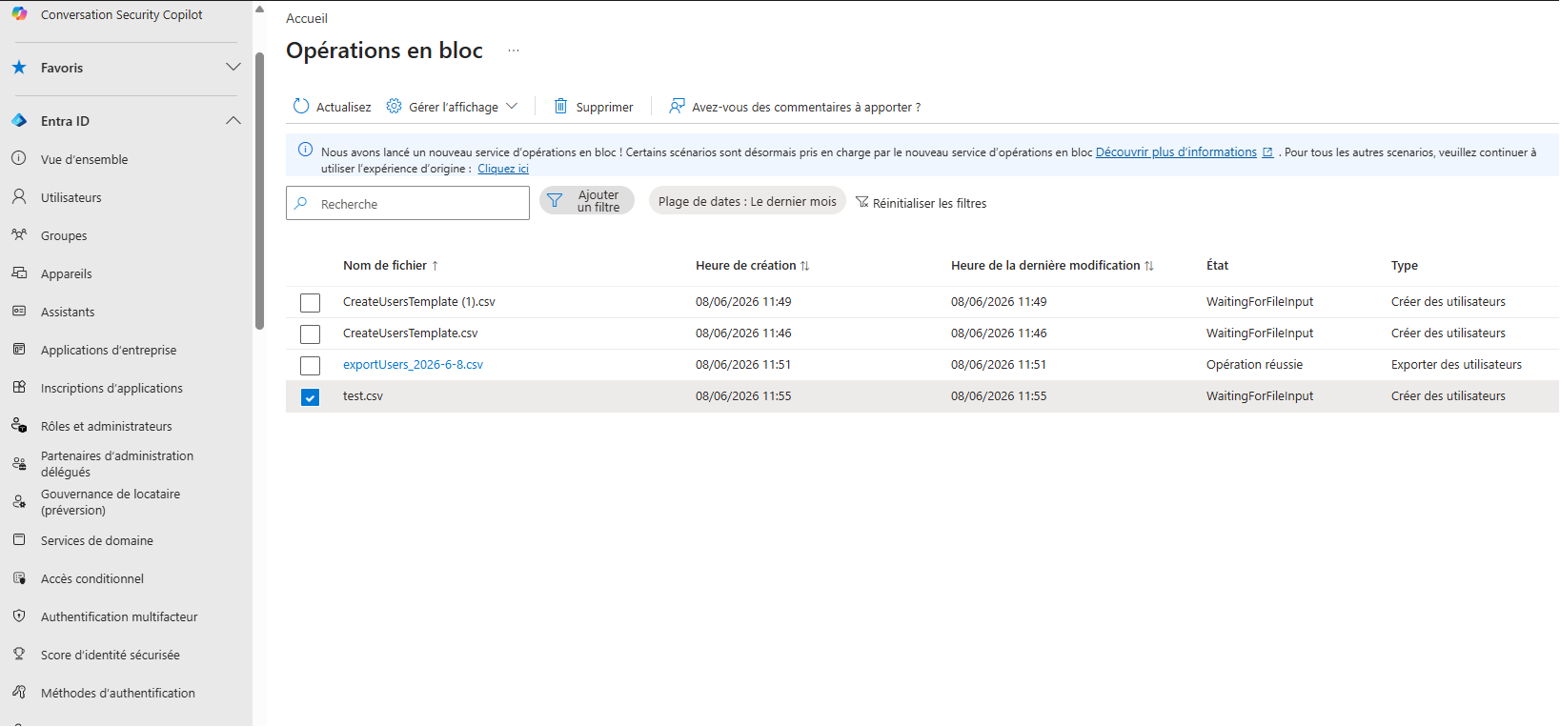
Task: Open Découvrir plus d'informations link
Action: [x=1184, y=152]
